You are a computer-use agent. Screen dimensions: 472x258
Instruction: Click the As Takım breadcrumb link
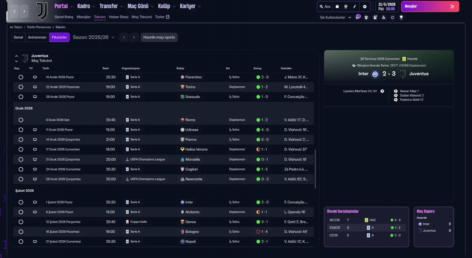tap(16, 27)
